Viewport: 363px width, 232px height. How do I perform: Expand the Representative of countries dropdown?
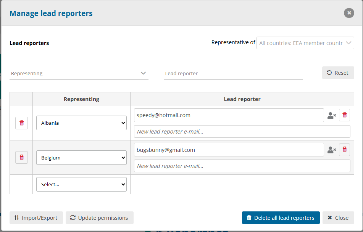(x=305, y=43)
